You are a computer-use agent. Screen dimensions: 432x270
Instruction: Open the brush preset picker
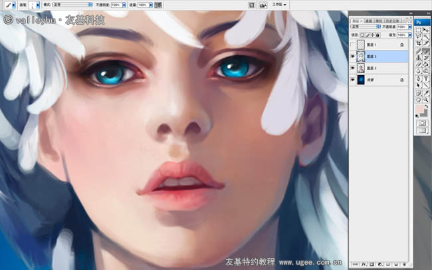38,5
